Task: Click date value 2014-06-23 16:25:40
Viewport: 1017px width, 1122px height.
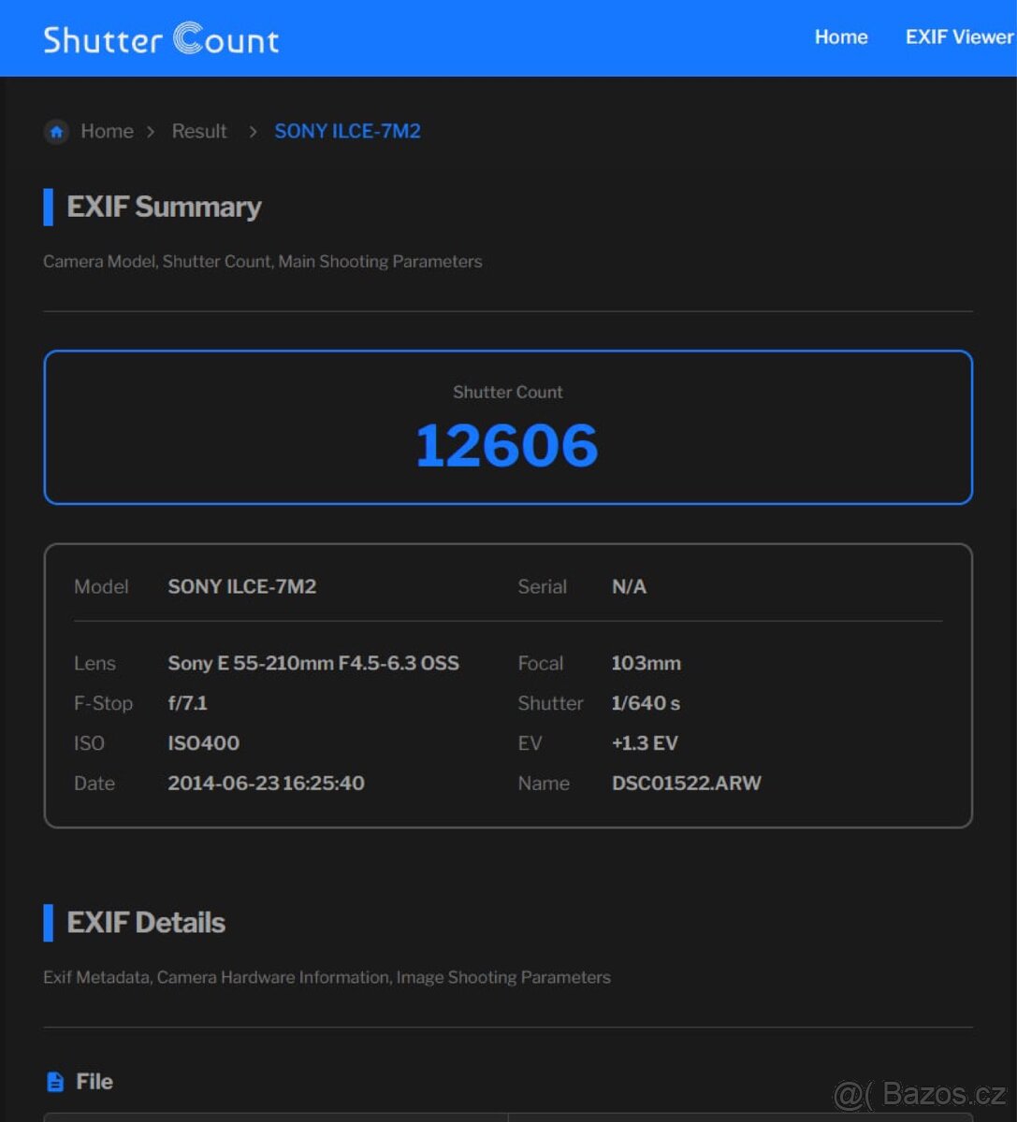Action: [266, 784]
